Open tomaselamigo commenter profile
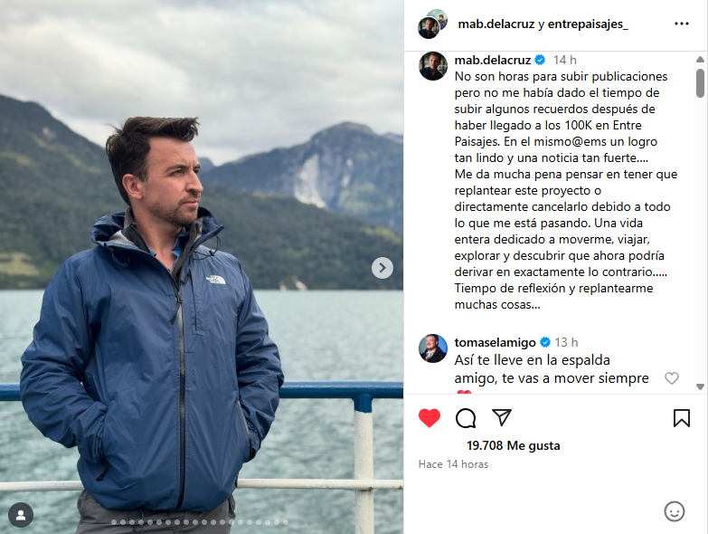 tap(495, 342)
